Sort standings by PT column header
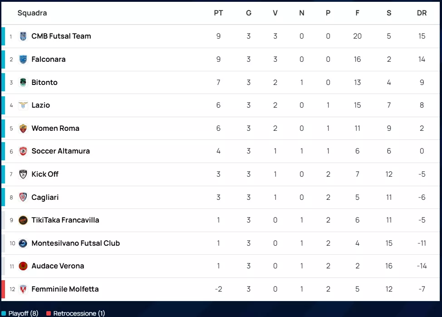Image resolution: width=442 pixels, height=317 pixels. click(x=218, y=13)
